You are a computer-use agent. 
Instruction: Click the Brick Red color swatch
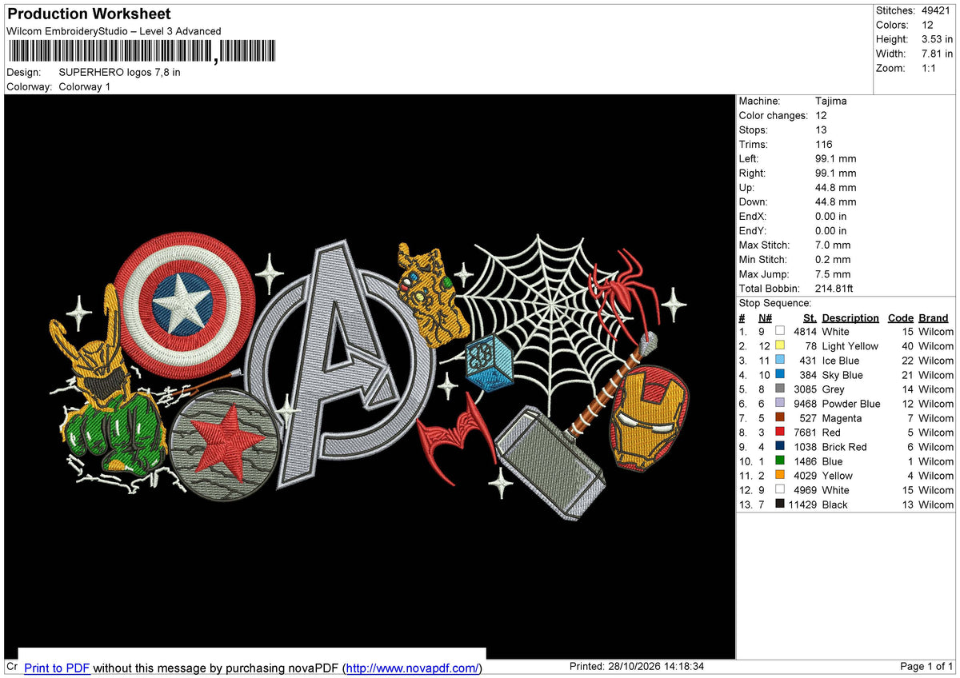pyautogui.click(x=780, y=446)
